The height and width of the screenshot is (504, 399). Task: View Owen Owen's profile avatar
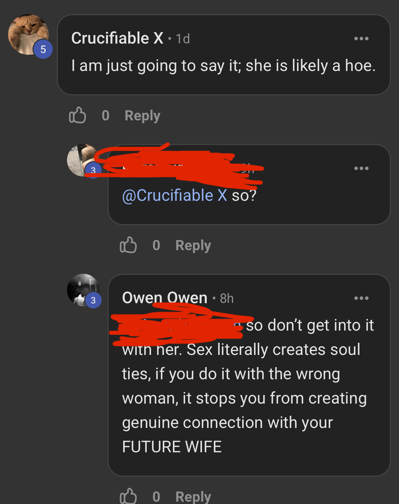pos(83,290)
